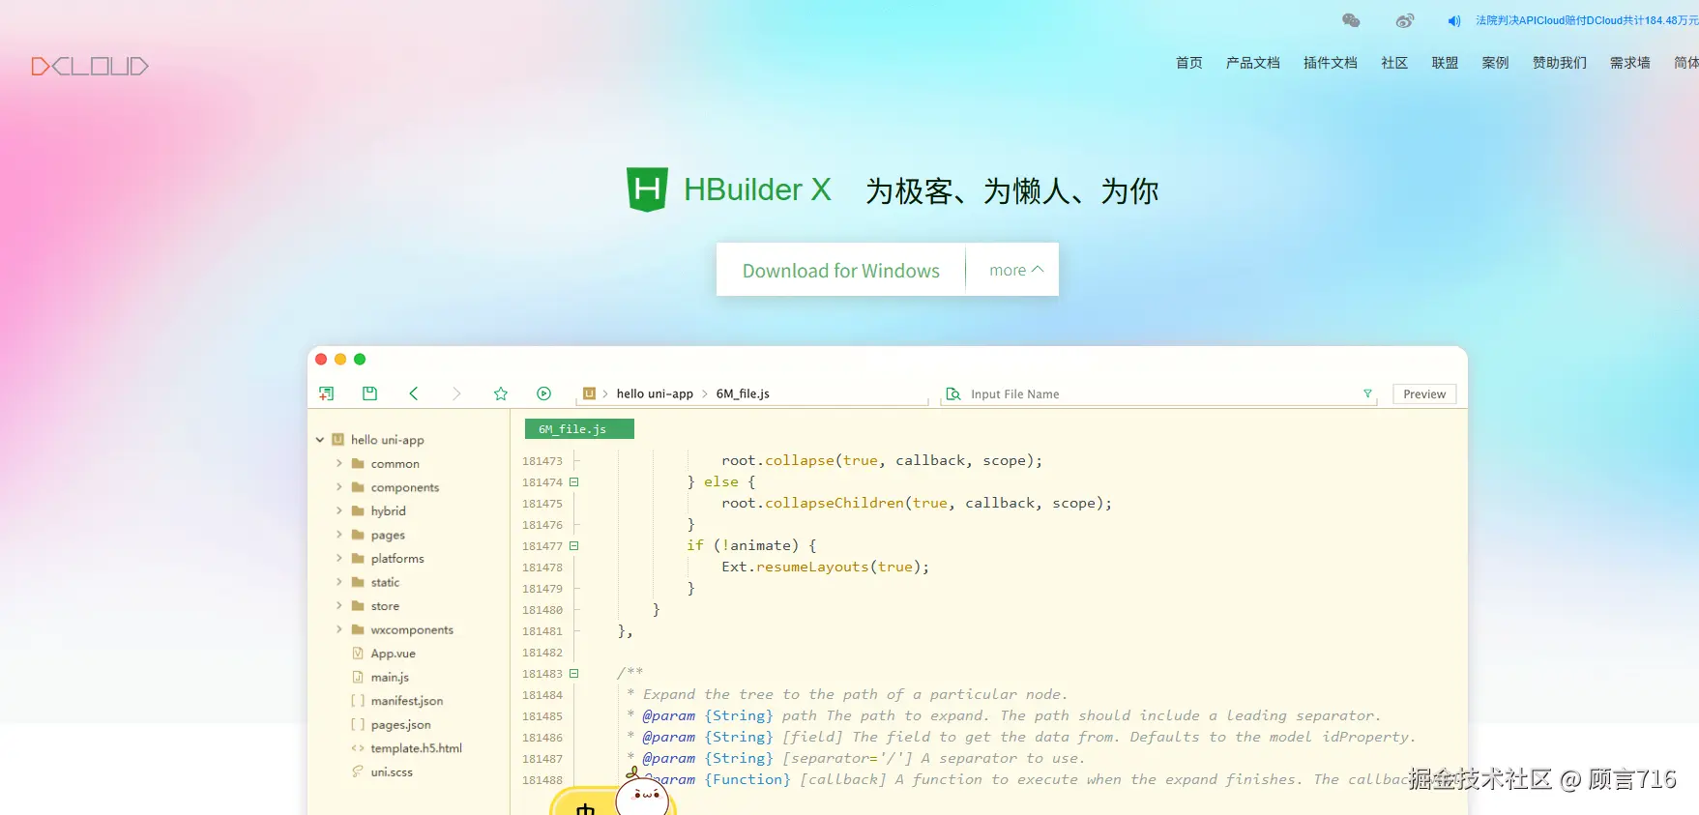Expand the platforms folder chevron
The image size is (1699, 815).
(339, 558)
